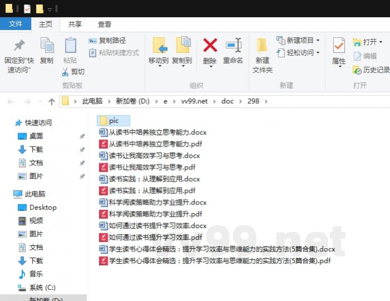The height and width of the screenshot is (301, 390).
Task: Open pinned Documents (文档) under Quick access
Action: [31, 163]
